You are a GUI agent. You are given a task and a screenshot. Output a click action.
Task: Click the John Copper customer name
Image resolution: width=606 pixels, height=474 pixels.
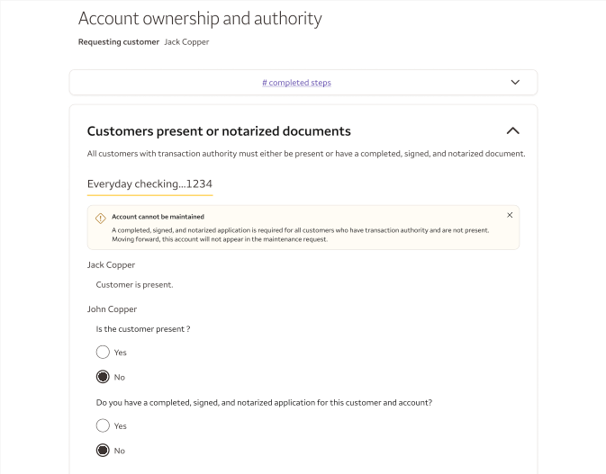tap(112, 309)
